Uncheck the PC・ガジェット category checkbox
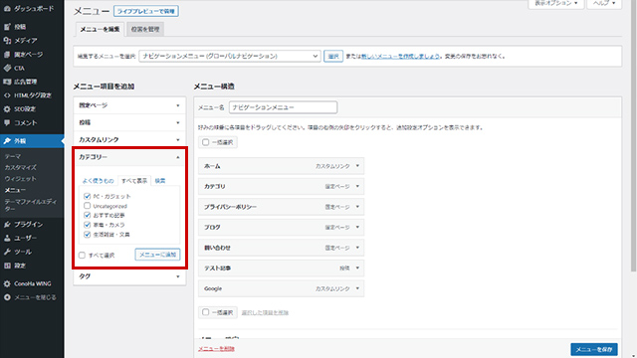 point(87,196)
